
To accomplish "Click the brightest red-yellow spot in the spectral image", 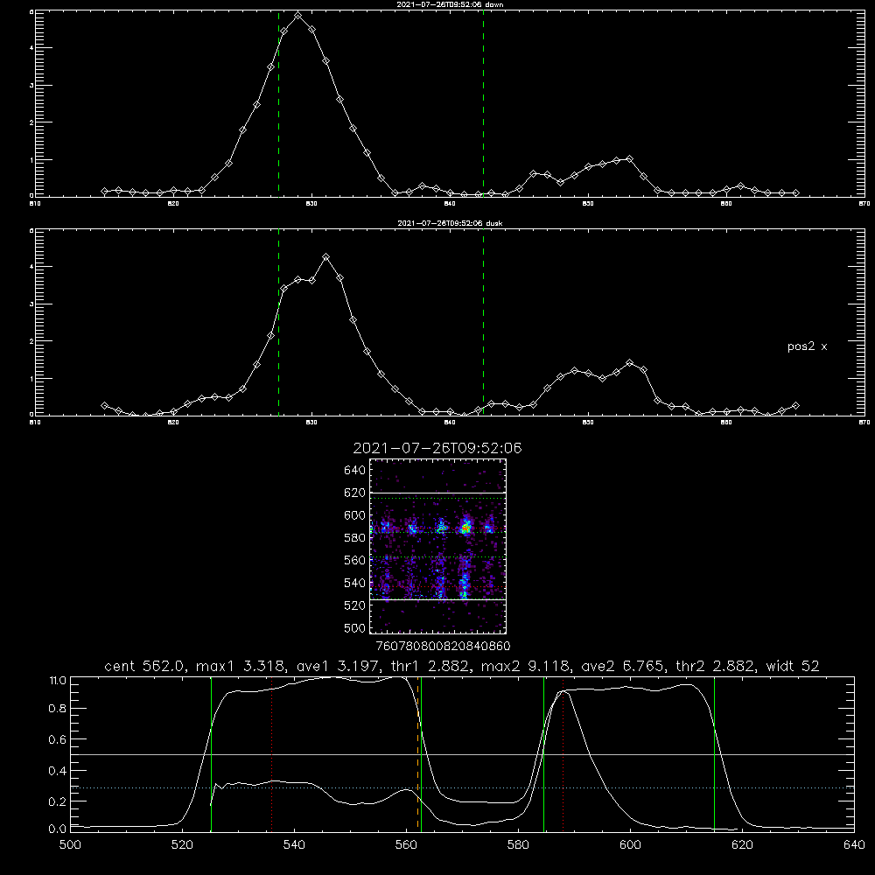I will [x=465, y=526].
